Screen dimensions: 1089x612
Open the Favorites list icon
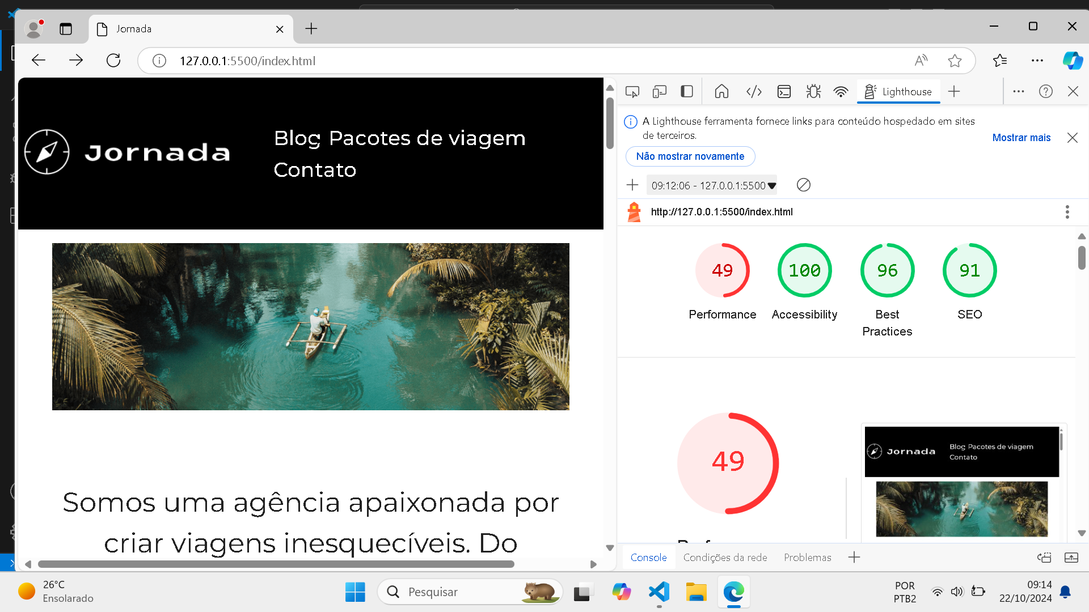1000,61
